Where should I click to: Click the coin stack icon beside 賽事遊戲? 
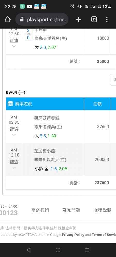coord(10,104)
